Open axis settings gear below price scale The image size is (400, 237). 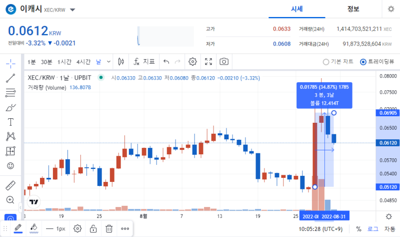388,216
